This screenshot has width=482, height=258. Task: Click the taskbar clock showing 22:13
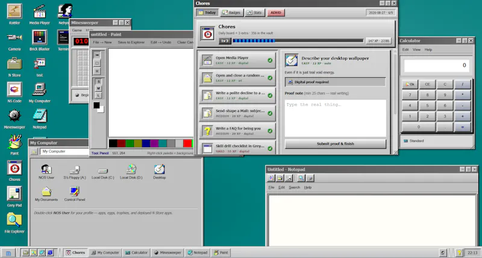(472, 253)
